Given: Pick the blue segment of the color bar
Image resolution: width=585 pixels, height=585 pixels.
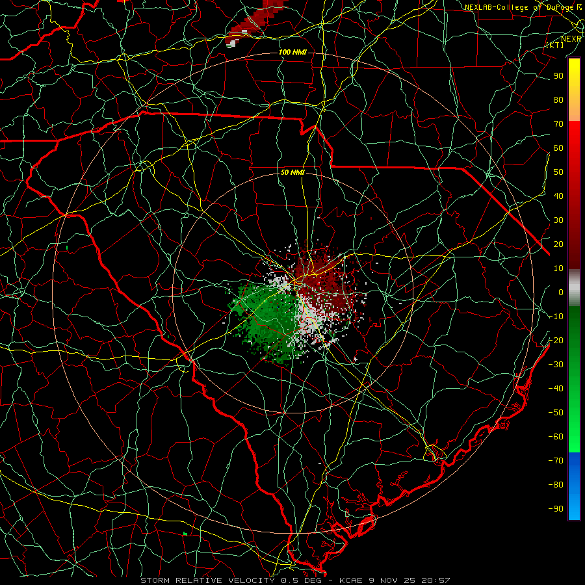Looking at the screenshot, I should 574,486.
